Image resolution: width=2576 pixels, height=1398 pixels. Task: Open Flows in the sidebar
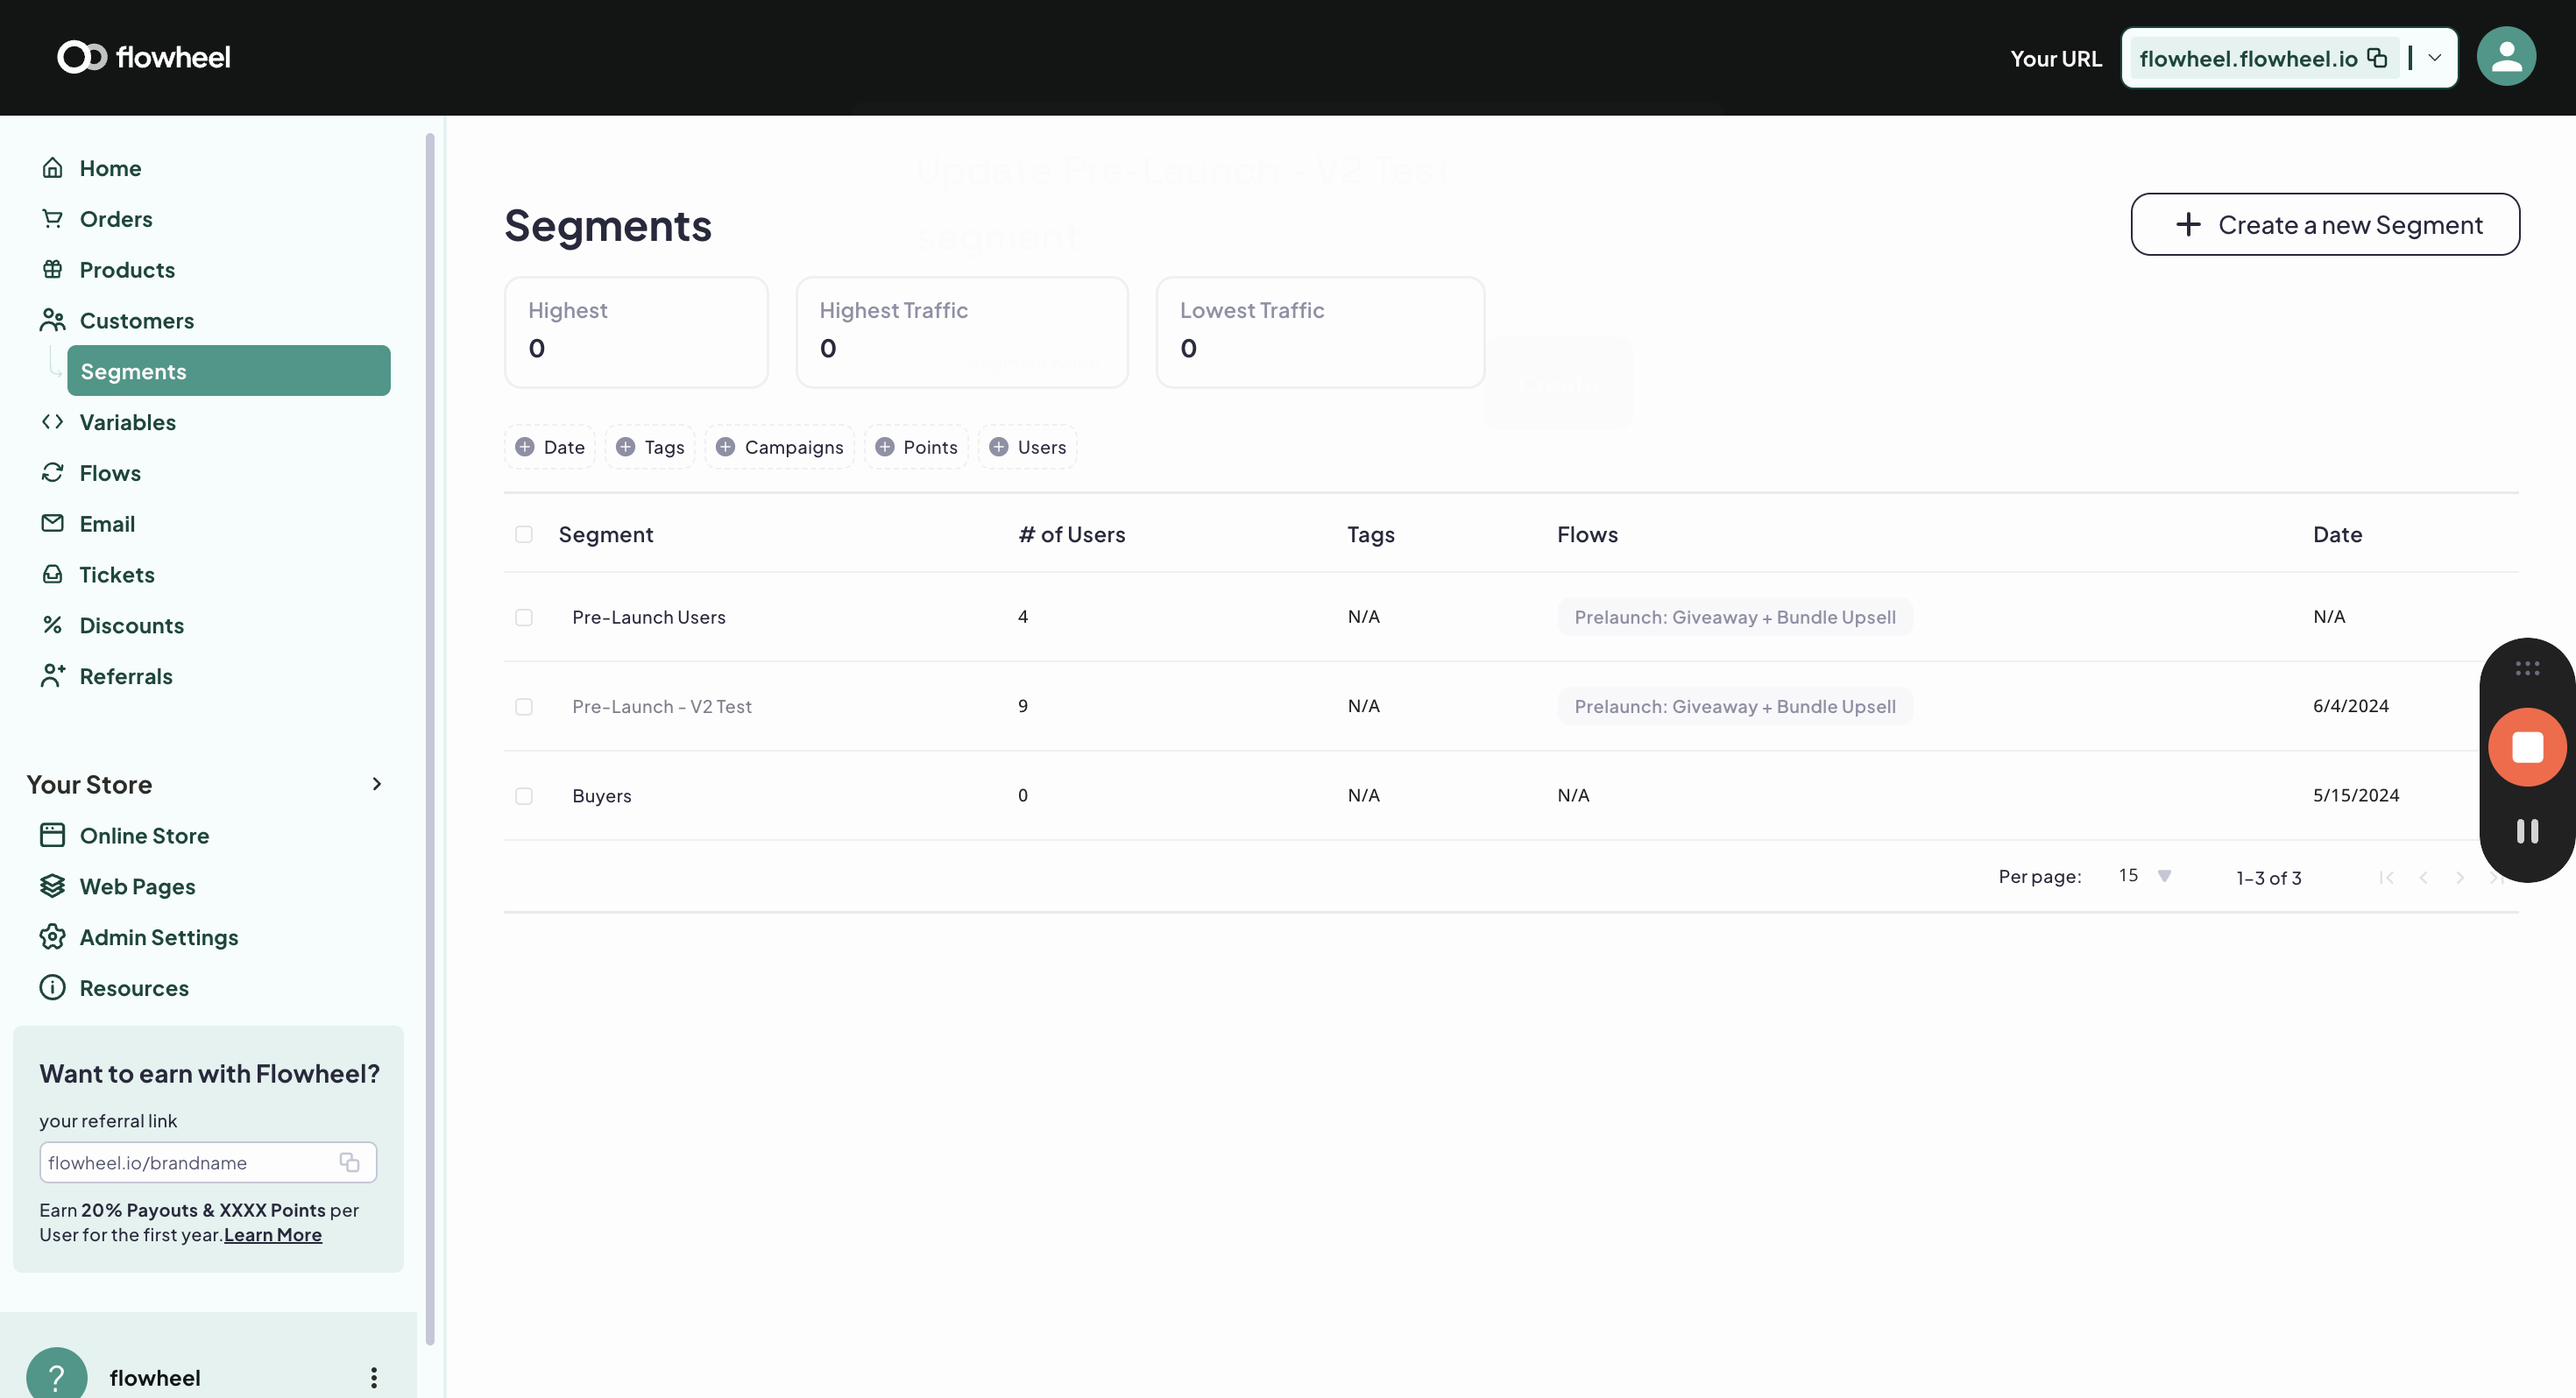[x=110, y=473]
